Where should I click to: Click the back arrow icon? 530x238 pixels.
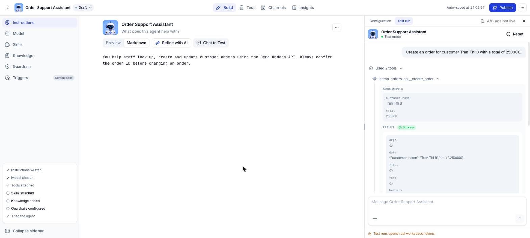point(7,8)
